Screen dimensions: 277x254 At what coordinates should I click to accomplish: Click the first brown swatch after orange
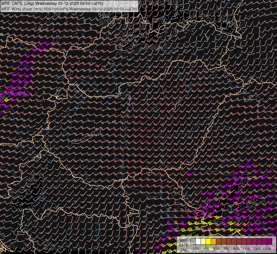(x=219, y=241)
